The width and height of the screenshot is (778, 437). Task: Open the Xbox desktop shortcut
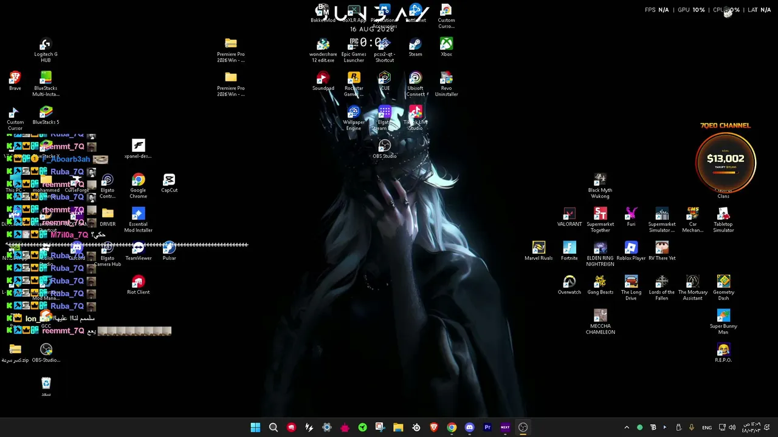(x=446, y=47)
